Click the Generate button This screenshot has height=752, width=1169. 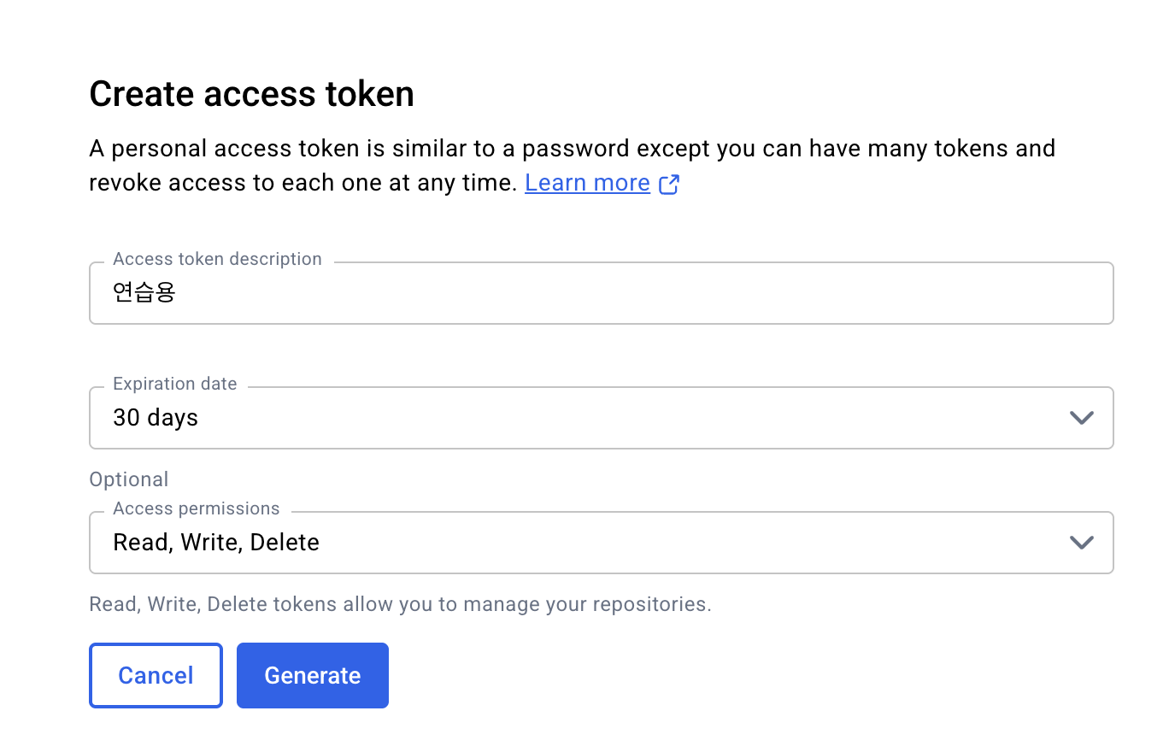[x=313, y=675]
